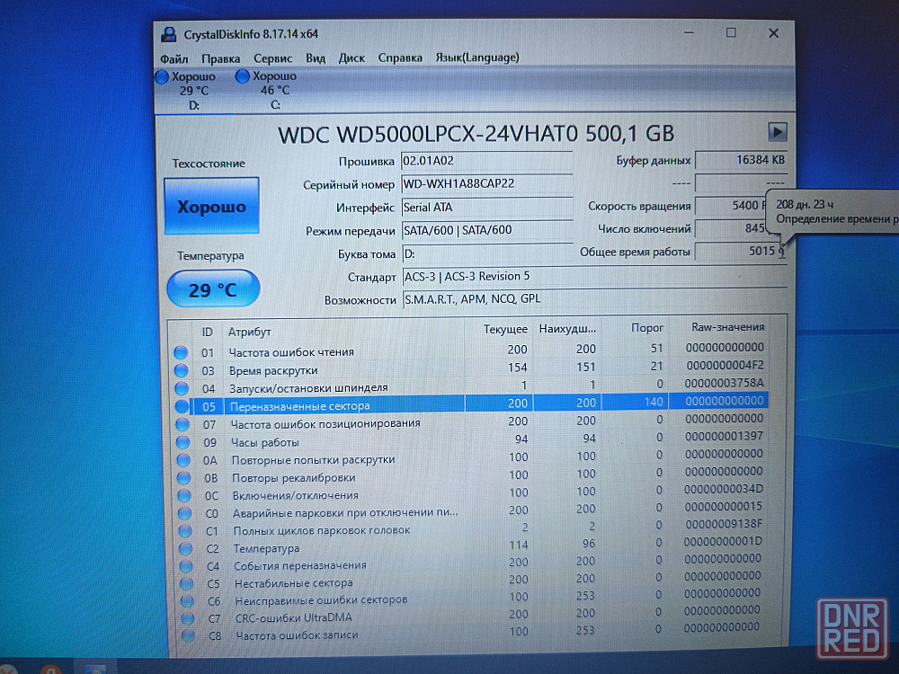Click status orb of attribute 09 Часы работы

pyautogui.click(x=183, y=442)
